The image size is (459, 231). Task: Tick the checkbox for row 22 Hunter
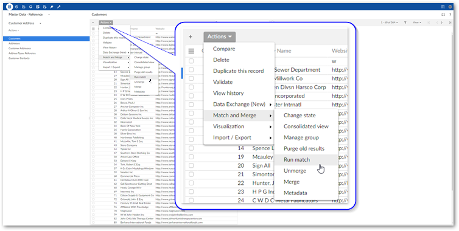pos(191,183)
